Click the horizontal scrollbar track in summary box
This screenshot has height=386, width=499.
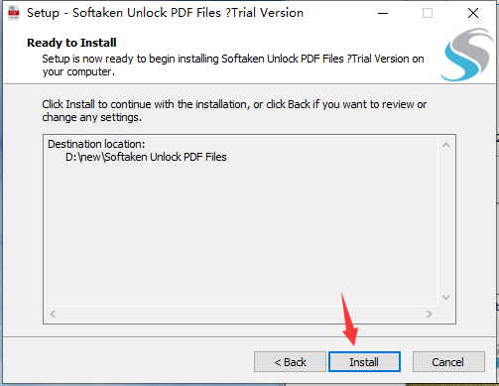coord(241,314)
